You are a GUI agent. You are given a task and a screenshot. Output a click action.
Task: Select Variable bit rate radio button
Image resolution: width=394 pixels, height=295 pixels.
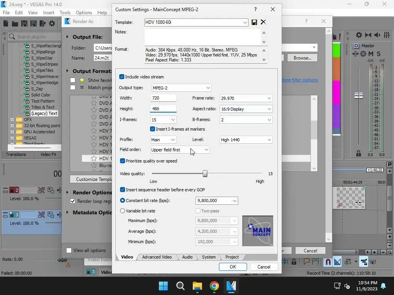tap(122, 211)
